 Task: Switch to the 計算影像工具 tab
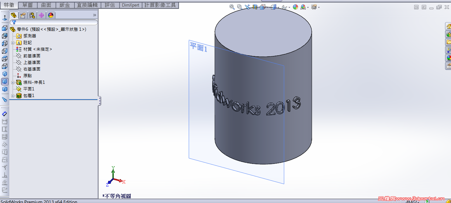pyautogui.click(x=161, y=5)
